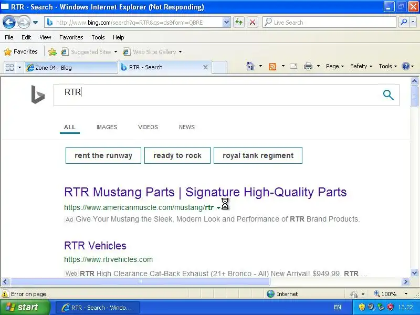Switch to the IMAGES results tab
This screenshot has height=315, width=420.
tap(107, 127)
